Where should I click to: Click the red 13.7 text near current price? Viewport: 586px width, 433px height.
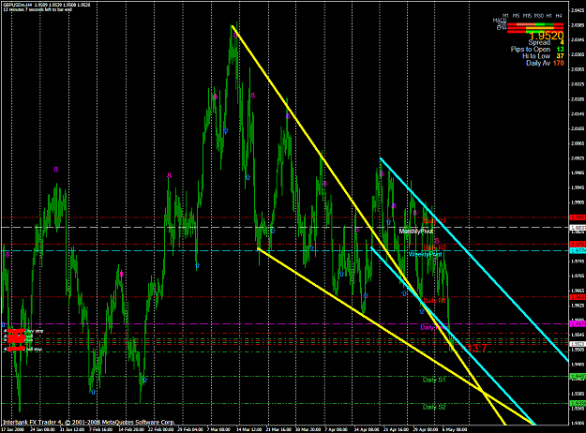click(473, 349)
